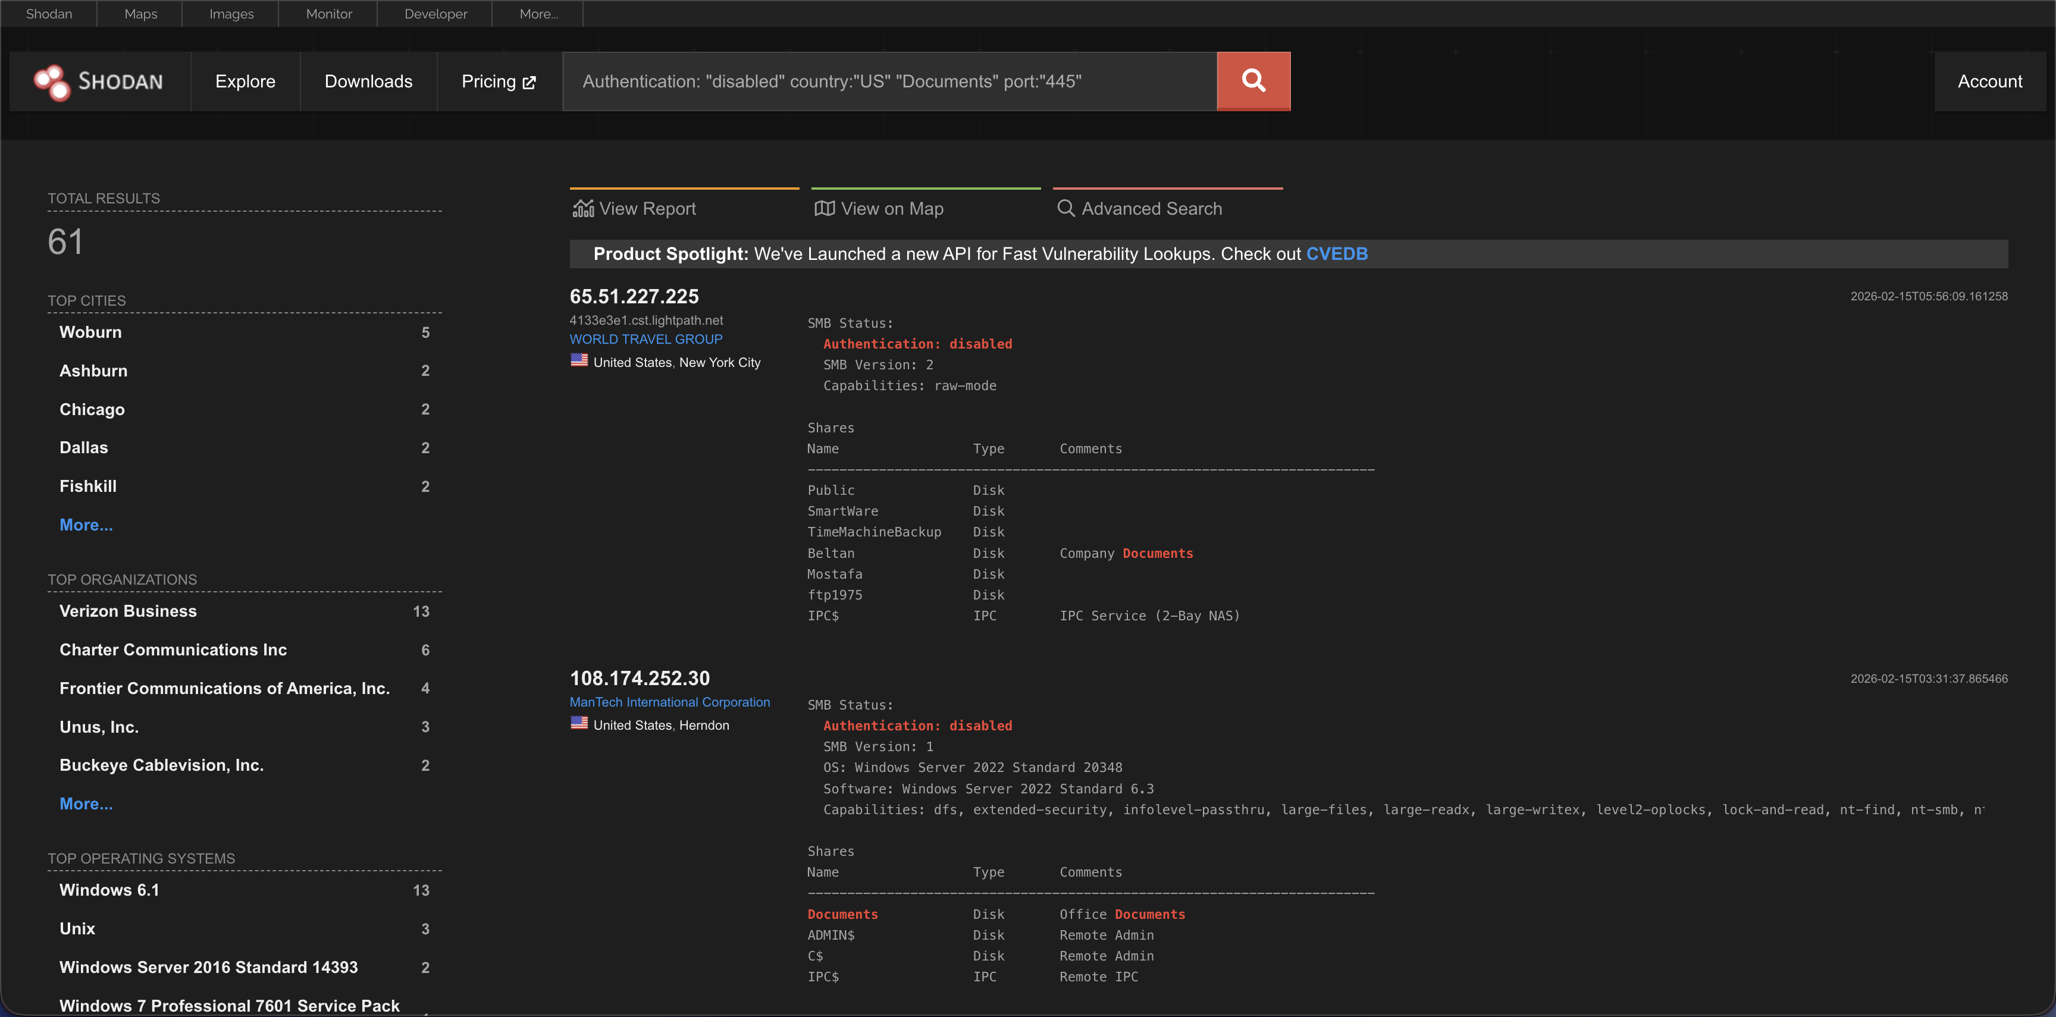Open IP result 108.174.252.30
This screenshot has width=2056, height=1017.
click(640, 678)
